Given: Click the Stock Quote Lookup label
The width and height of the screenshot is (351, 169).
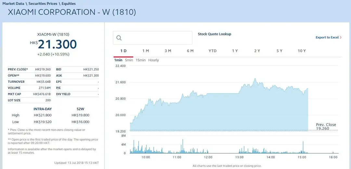Looking at the screenshot, I should pyautogui.click(x=214, y=34).
